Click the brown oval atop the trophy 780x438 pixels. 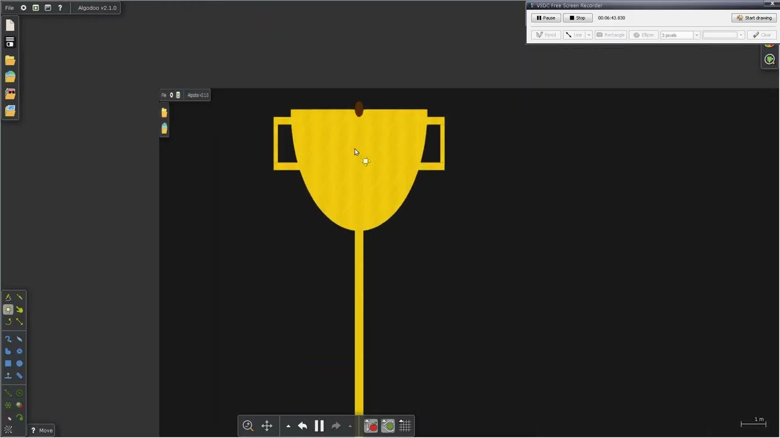click(359, 109)
